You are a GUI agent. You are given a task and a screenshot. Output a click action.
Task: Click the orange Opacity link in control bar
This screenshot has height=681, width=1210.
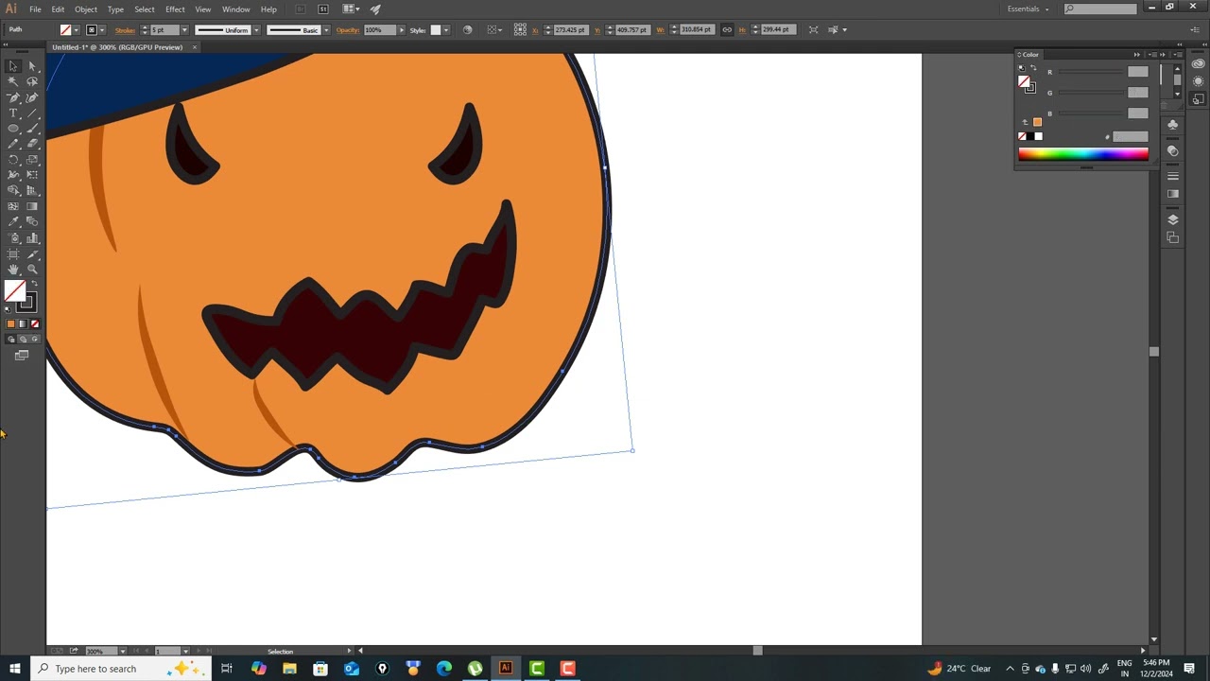pyautogui.click(x=348, y=30)
